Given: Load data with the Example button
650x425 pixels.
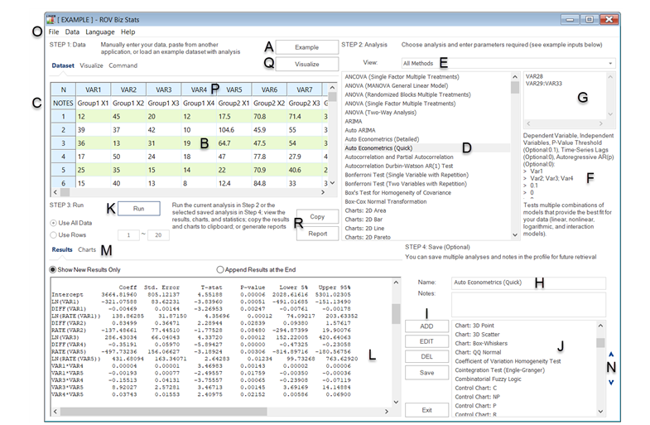Looking at the screenshot, I should (x=306, y=47).
